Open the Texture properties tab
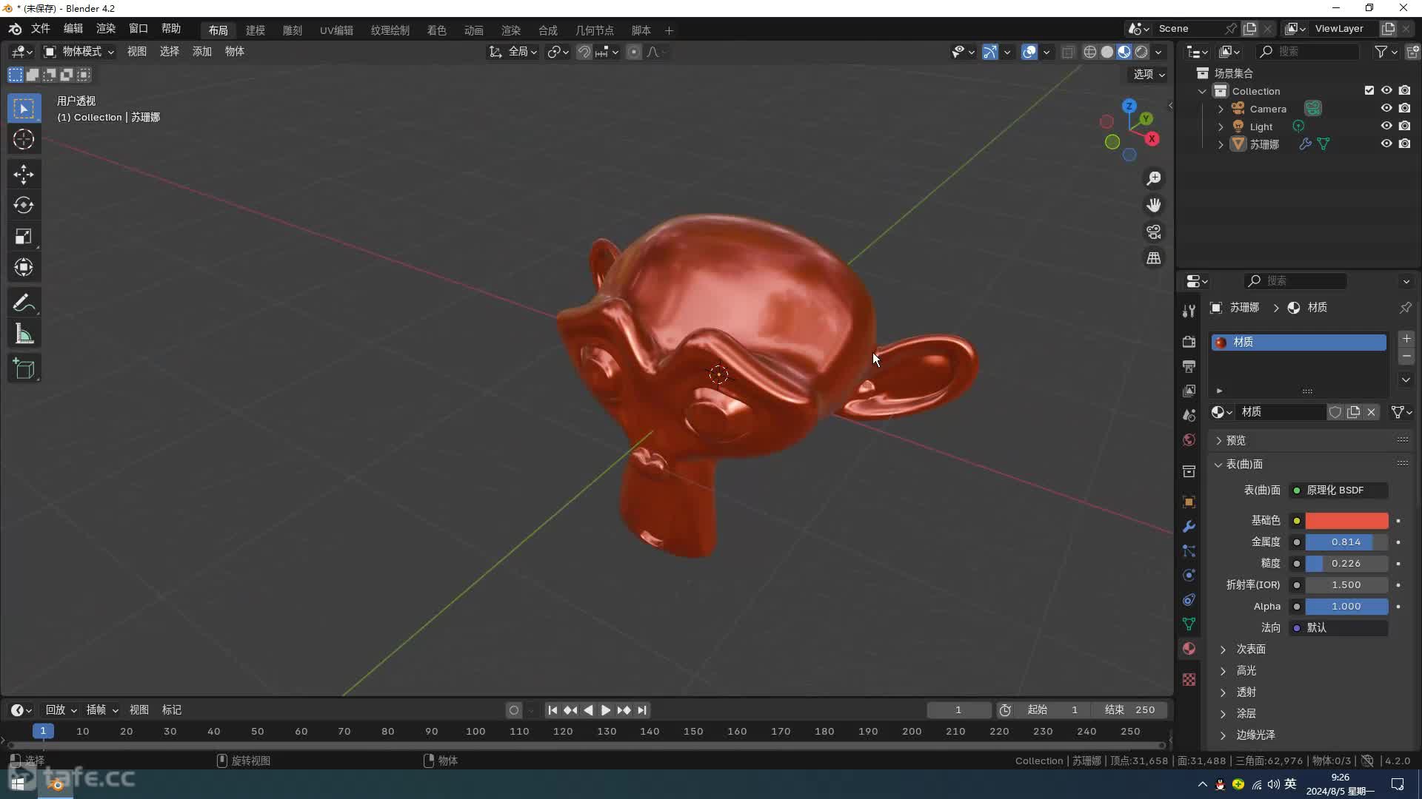This screenshot has height=799, width=1422. click(x=1189, y=680)
